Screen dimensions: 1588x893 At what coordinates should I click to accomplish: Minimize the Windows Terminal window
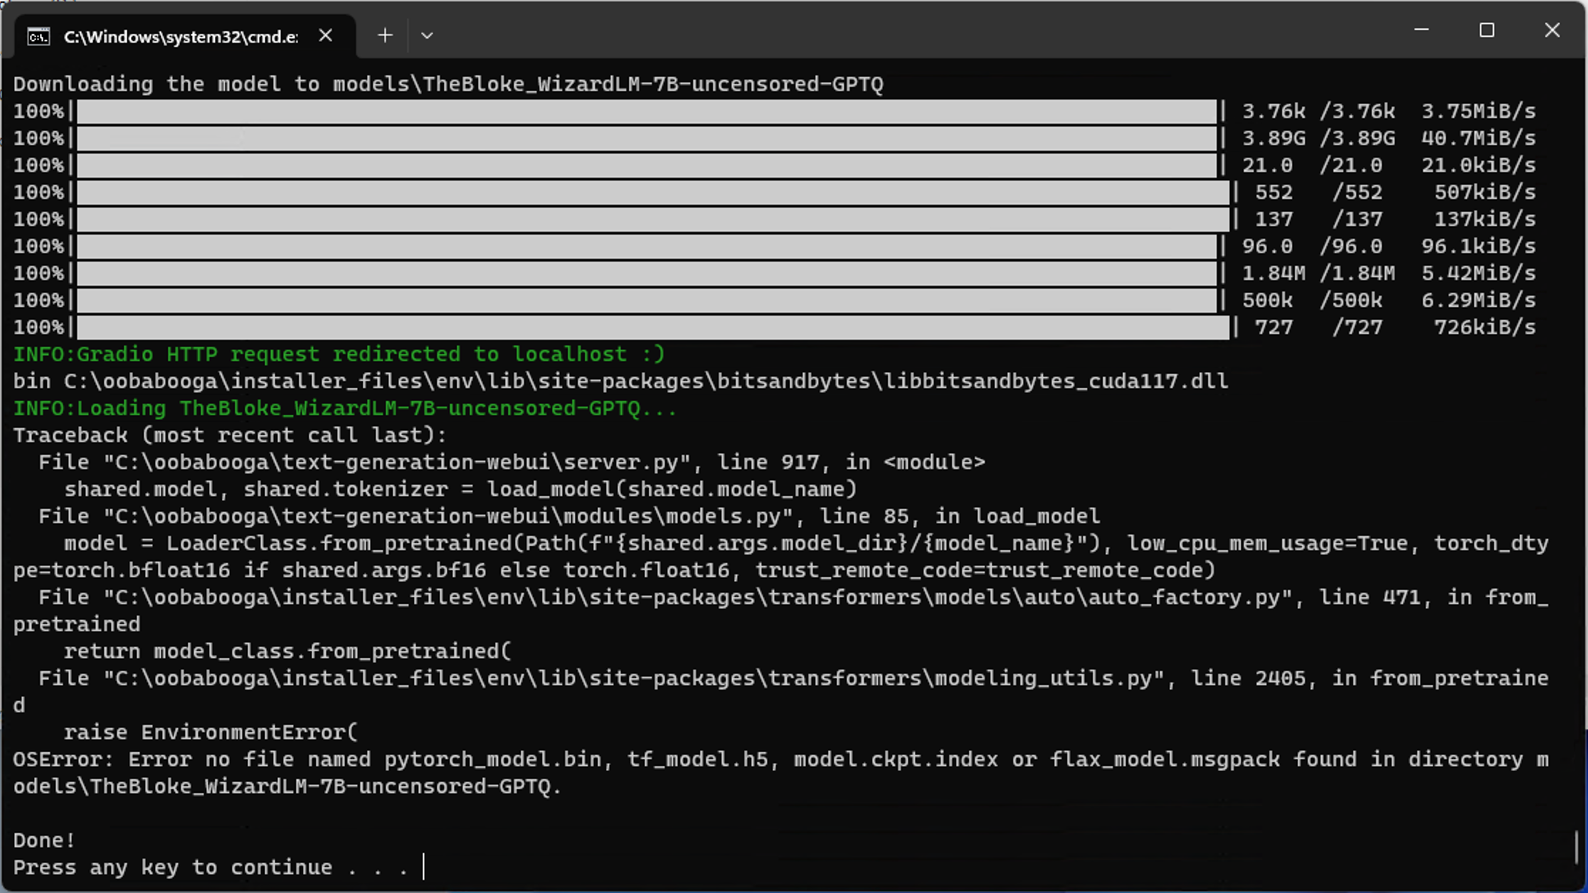coord(1421,30)
